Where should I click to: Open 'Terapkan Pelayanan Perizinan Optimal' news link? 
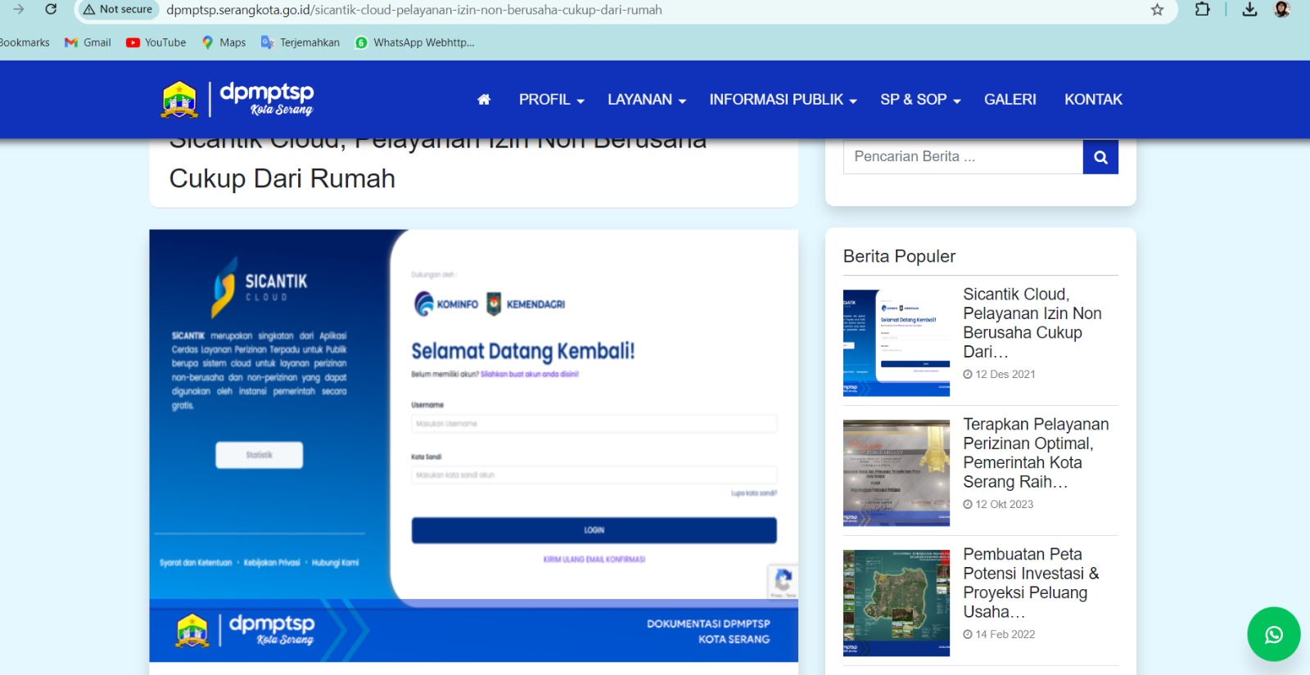[x=1036, y=452]
